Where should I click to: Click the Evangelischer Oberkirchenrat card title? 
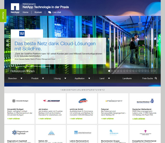tap(144, 141)
